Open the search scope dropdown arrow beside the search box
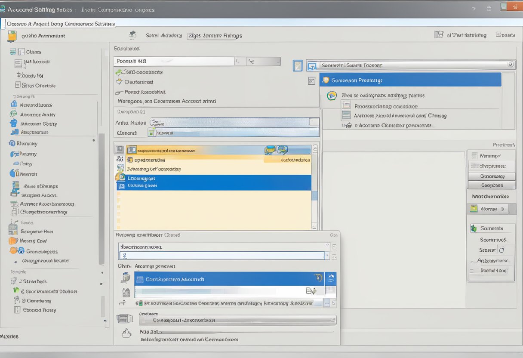Viewport: 523px width, 358px height. click(263, 61)
